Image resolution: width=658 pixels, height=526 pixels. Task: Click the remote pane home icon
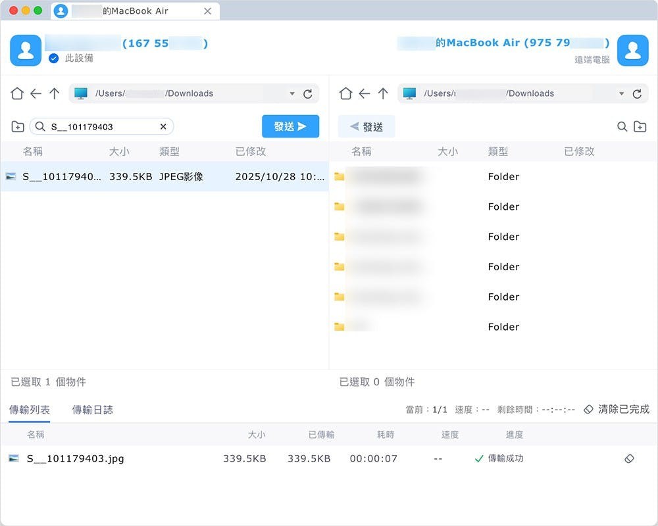tap(345, 93)
